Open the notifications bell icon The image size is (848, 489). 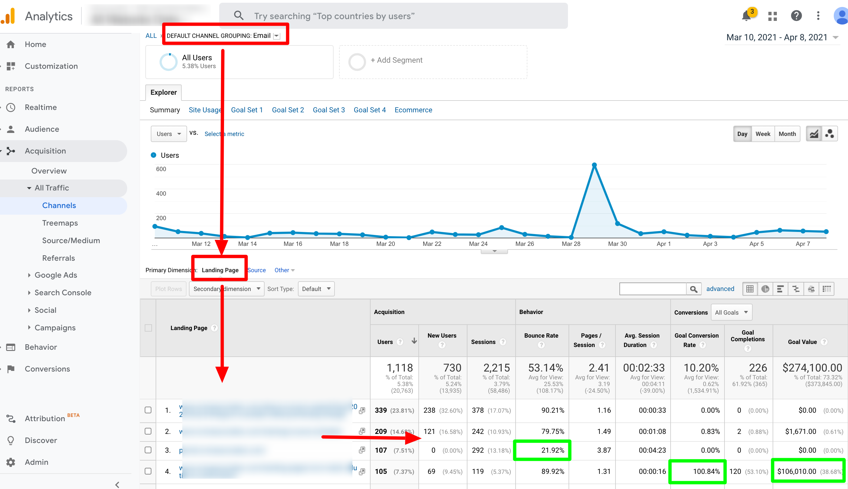(x=746, y=16)
